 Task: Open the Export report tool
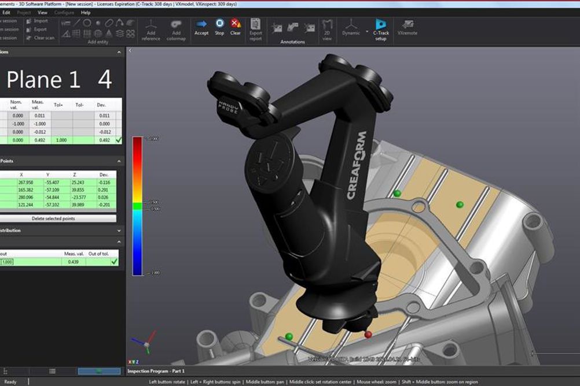255,29
